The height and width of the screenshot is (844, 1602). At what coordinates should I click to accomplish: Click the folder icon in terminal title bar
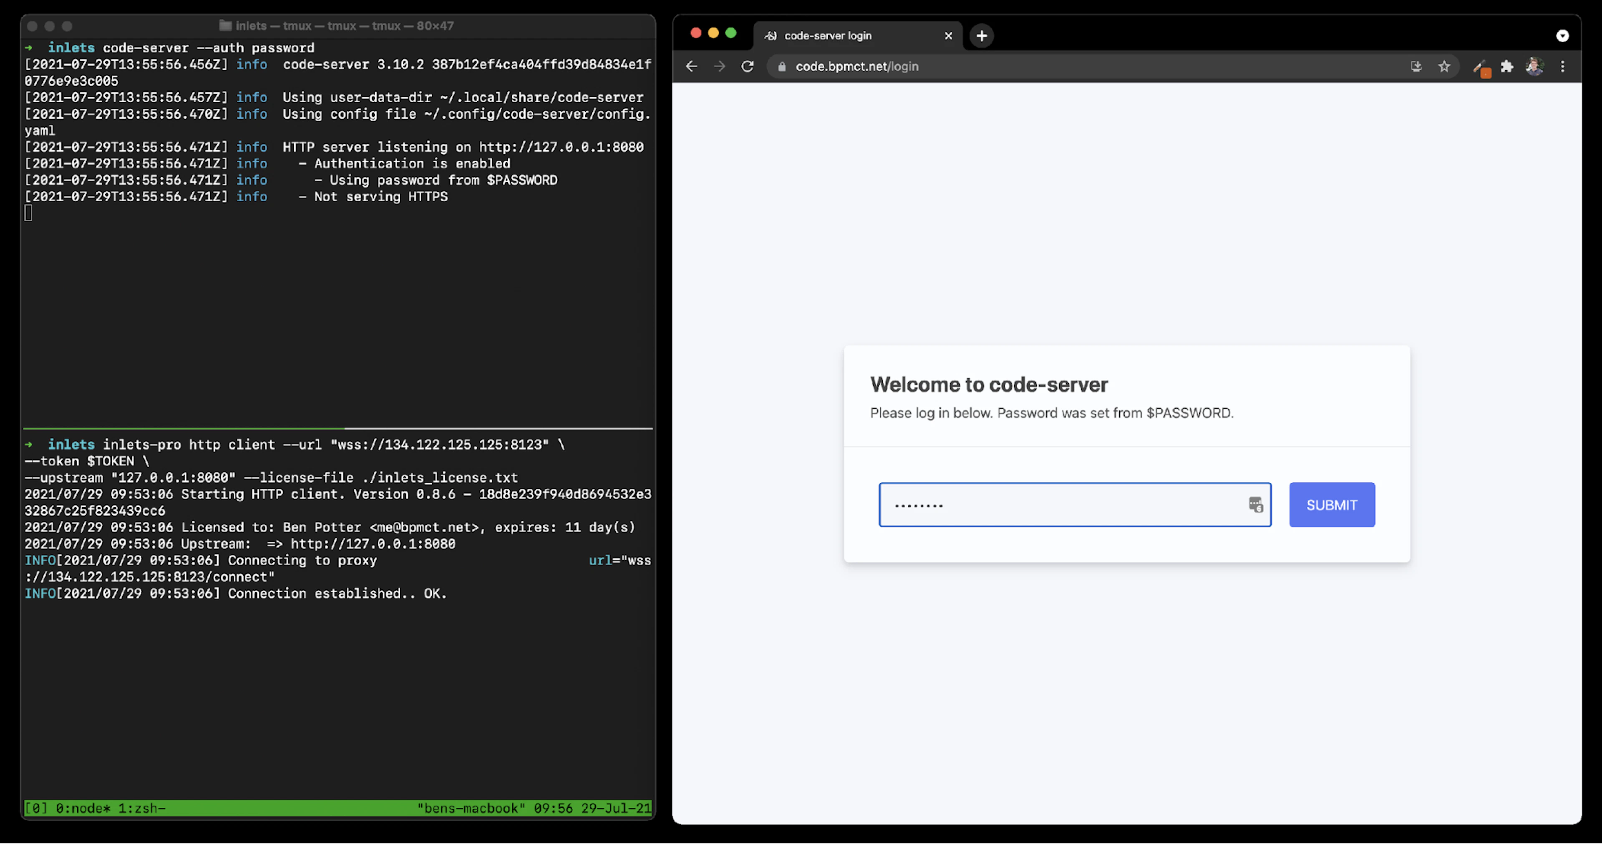point(225,25)
